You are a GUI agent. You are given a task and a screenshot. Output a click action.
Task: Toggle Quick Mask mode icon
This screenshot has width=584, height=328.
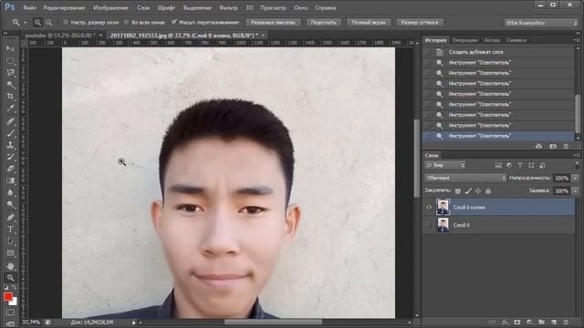point(10,313)
